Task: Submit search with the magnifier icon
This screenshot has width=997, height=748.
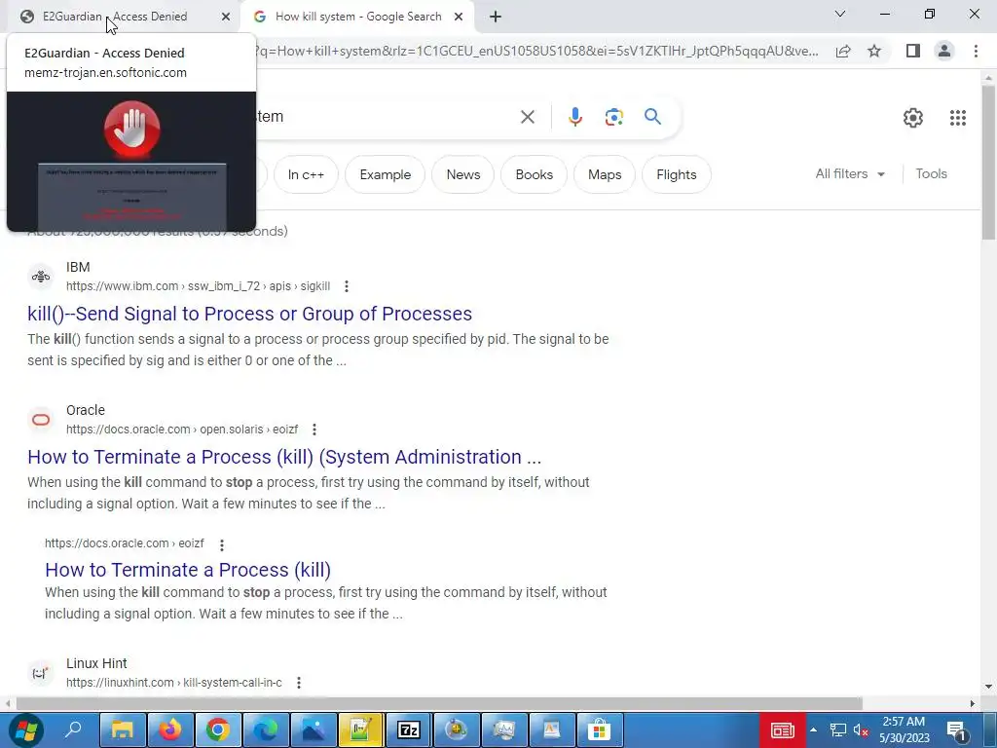Action: click(x=652, y=117)
